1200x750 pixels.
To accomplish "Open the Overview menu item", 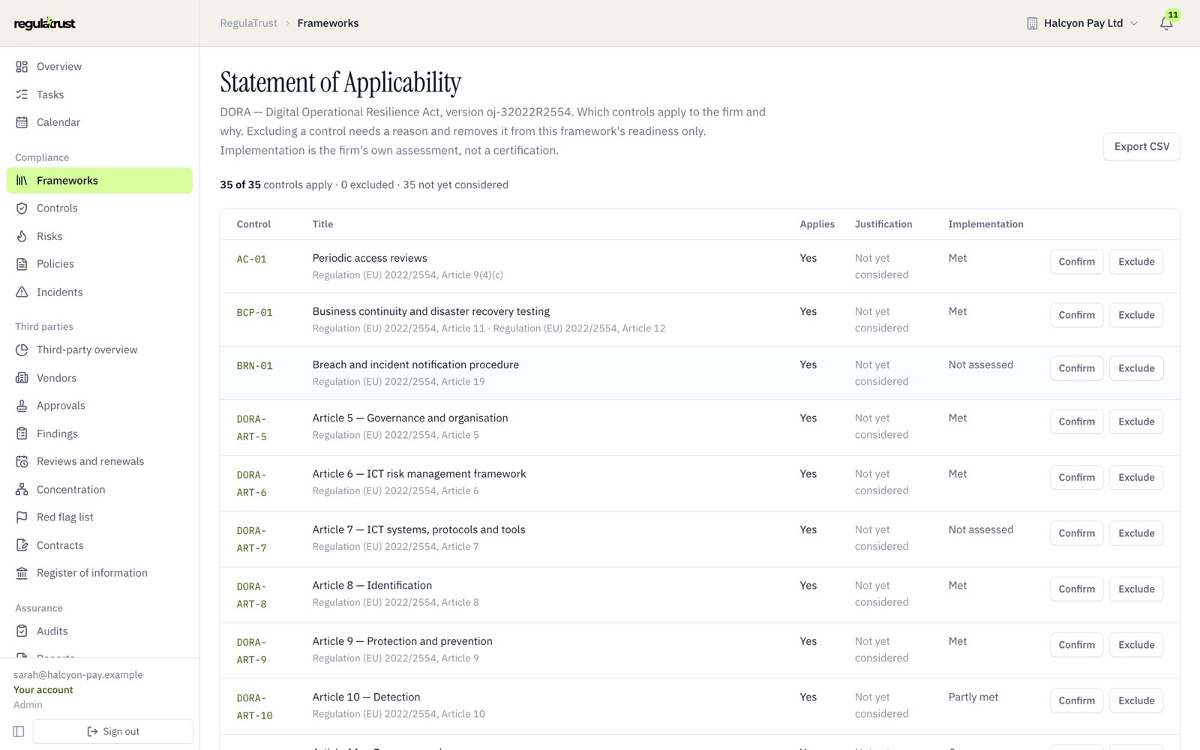I will coord(100,67).
